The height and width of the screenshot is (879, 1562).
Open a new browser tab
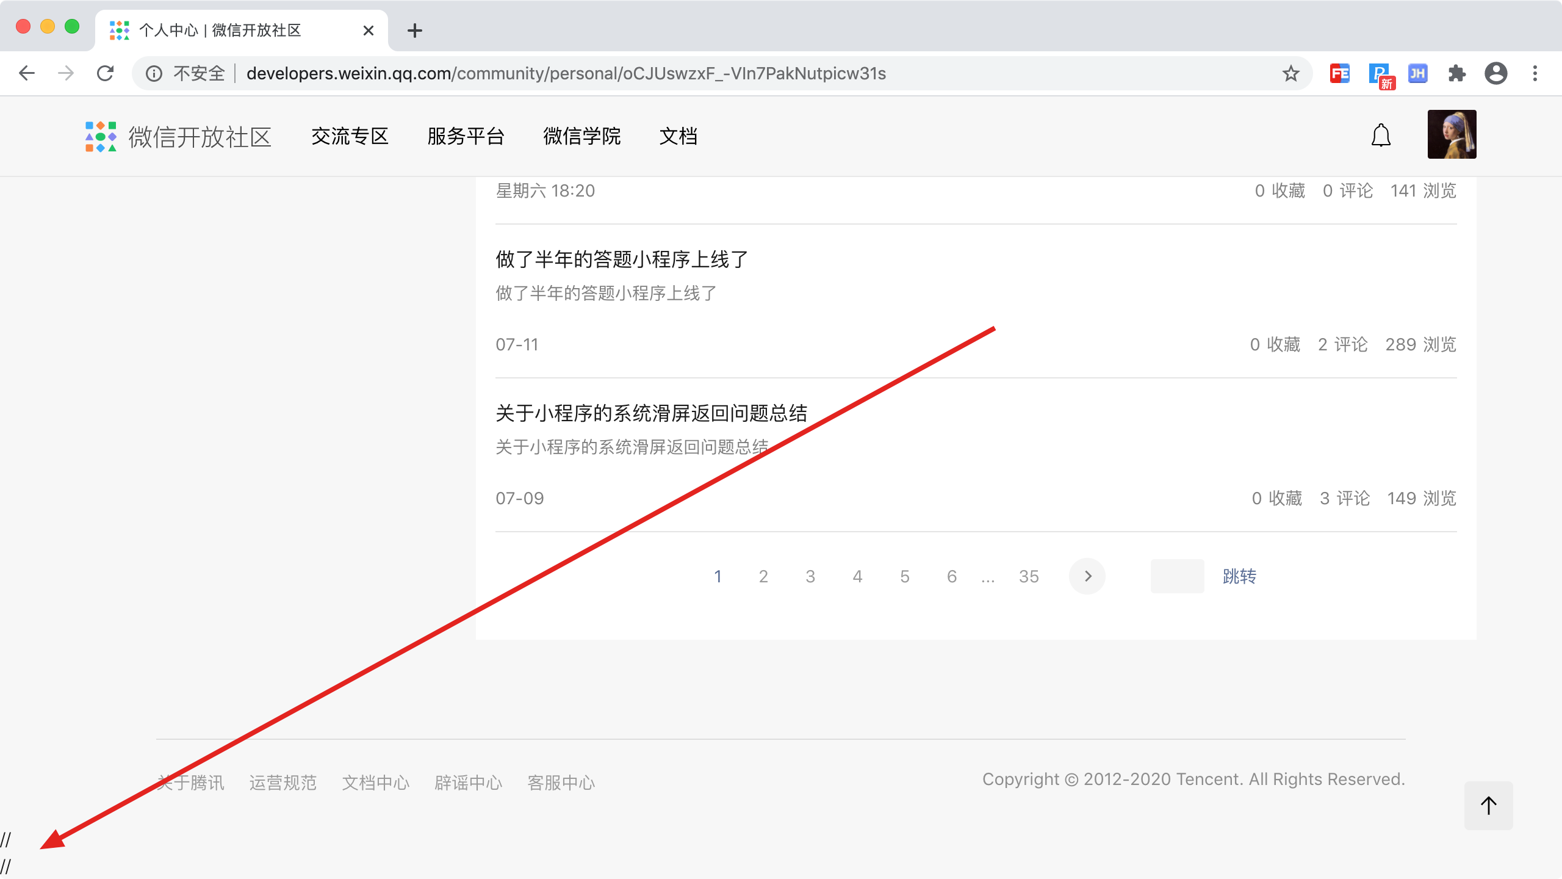coord(415,31)
